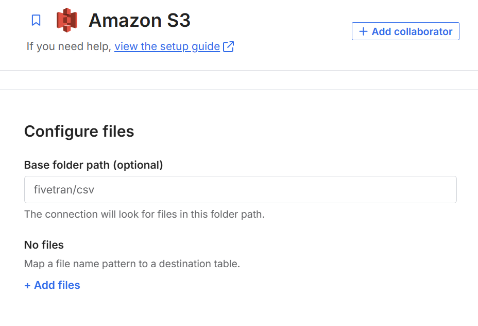Click the plus sign before Add files

click(x=27, y=285)
